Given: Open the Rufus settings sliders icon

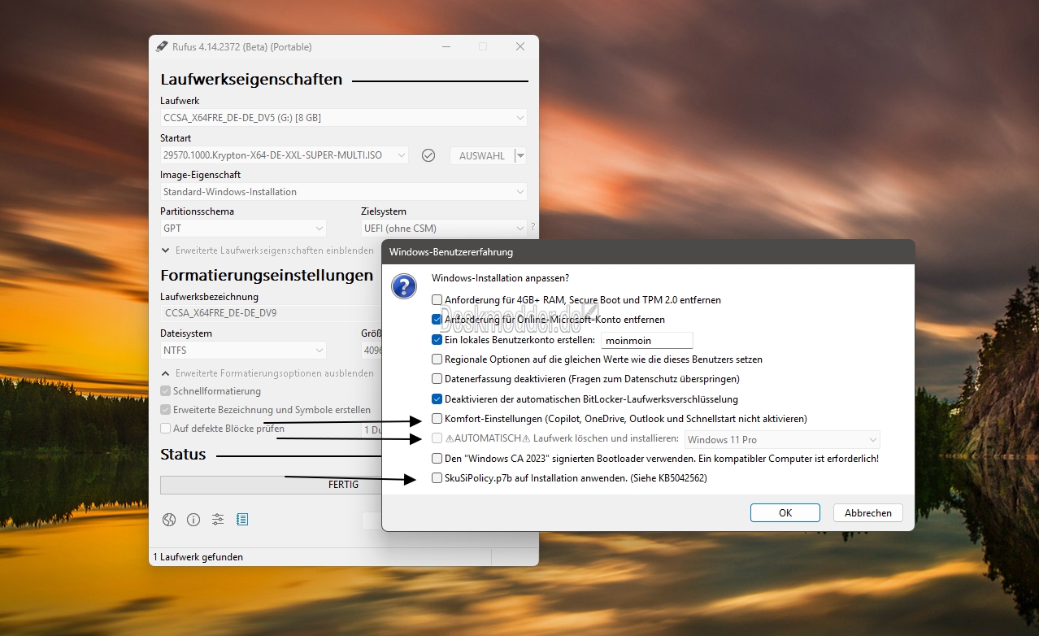Looking at the screenshot, I should (x=218, y=520).
